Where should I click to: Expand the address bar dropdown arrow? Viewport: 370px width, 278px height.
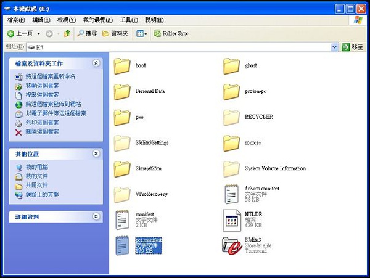tap(334, 47)
